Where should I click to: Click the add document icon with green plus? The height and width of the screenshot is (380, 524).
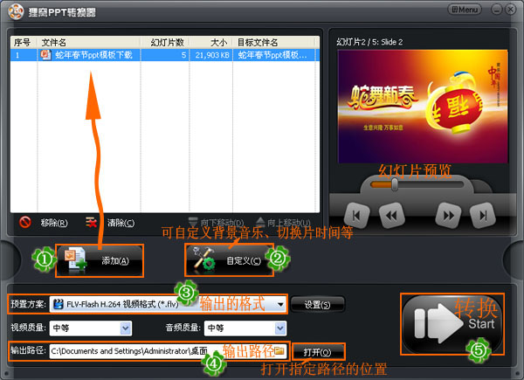75,259
